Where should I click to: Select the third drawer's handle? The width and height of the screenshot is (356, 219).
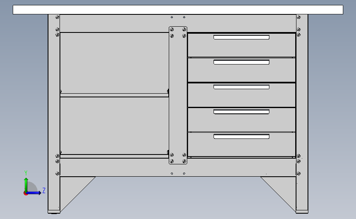coord(241,87)
